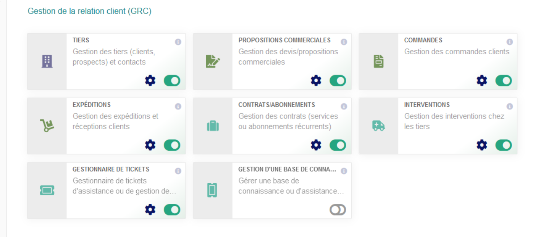This screenshot has width=538, height=237.
Task: Open settings gear for Propositions commerciales
Action: coord(316,81)
